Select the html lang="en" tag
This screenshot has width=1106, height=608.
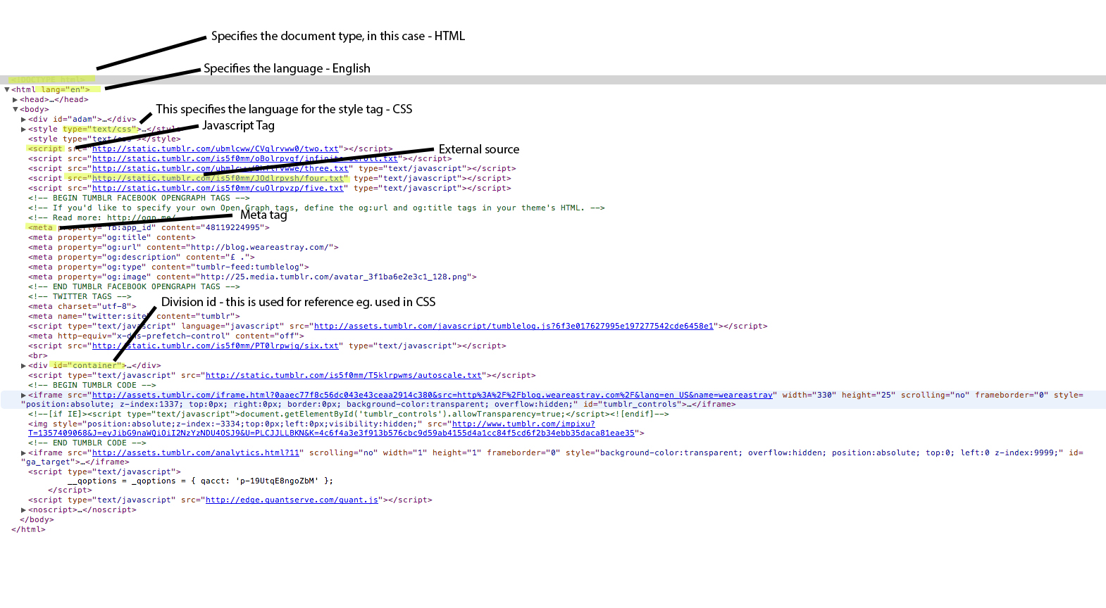pyautogui.click(x=51, y=89)
